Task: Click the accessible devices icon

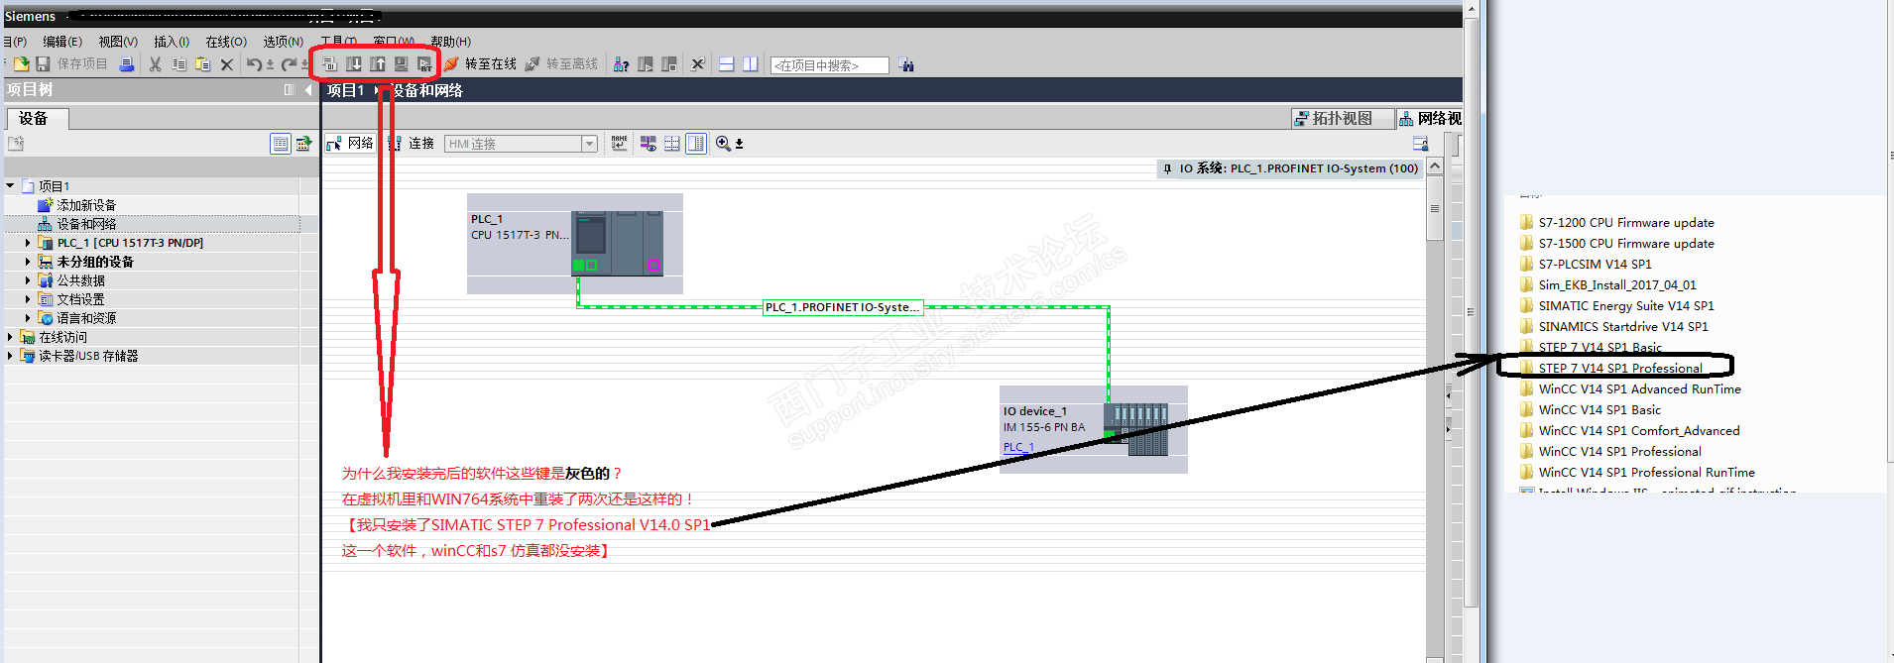Action: 622,64
